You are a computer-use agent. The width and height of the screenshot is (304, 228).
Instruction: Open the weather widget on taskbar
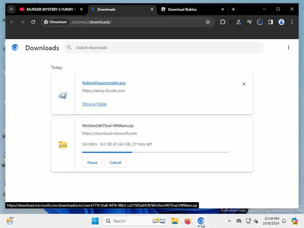tap(10, 221)
